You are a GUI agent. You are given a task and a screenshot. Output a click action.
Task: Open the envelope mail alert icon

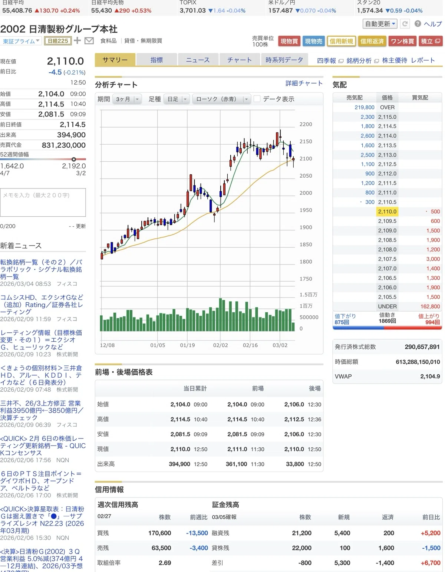[x=89, y=41]
